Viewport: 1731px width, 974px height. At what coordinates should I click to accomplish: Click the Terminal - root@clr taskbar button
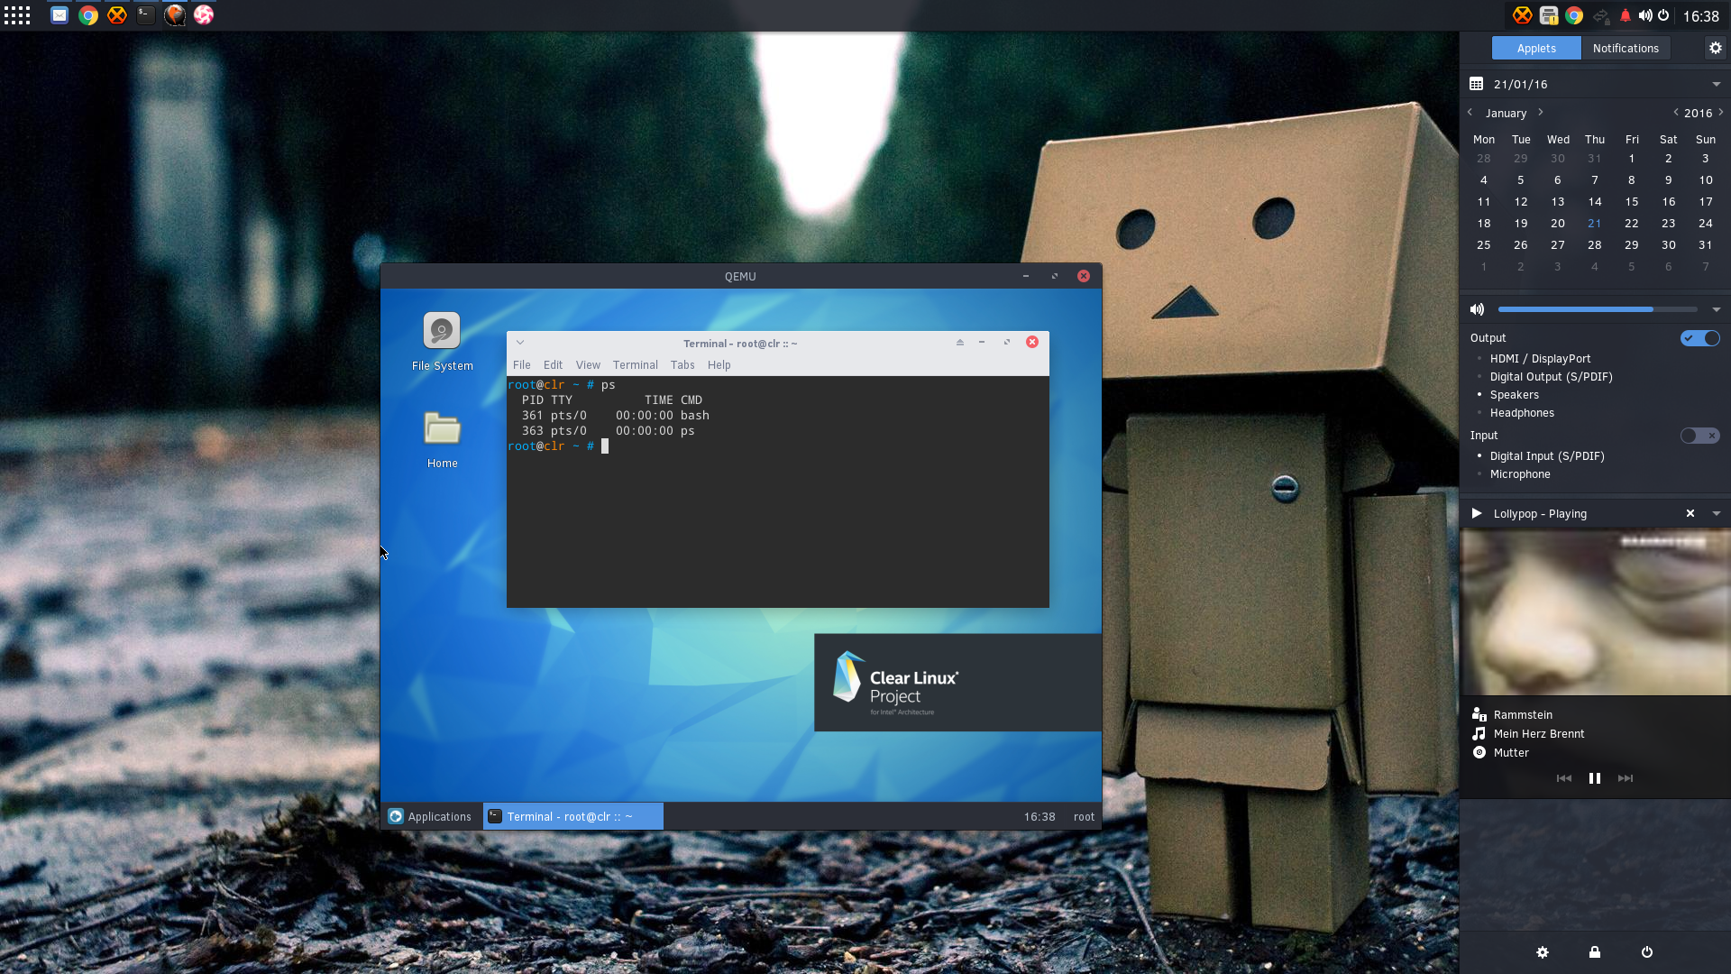point(573,817)
